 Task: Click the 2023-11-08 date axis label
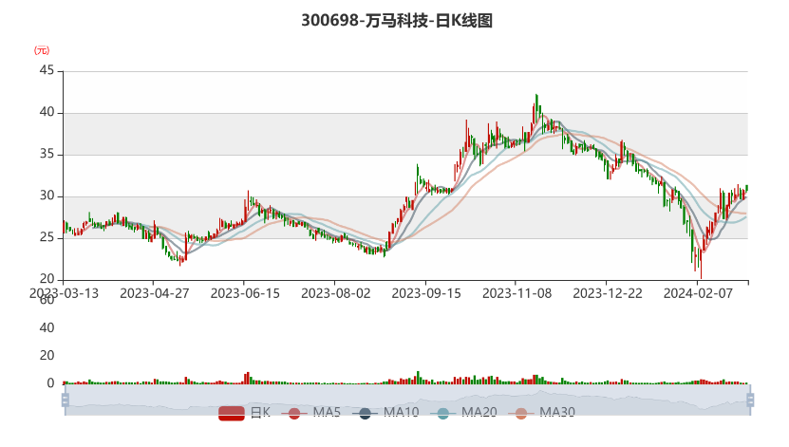(x=517, y=293)
